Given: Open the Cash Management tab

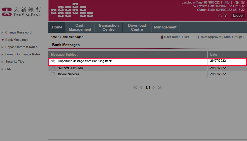Looking at the screenshot, I should pyautogui.click(x=80, y=27).
